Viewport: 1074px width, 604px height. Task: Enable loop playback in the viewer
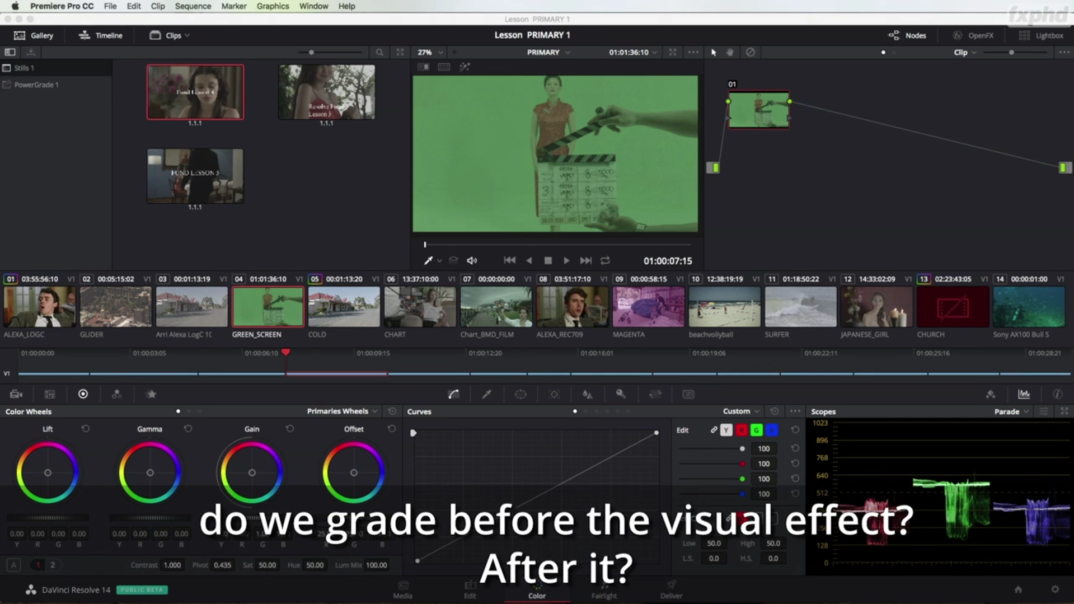[x=605, y=260]
